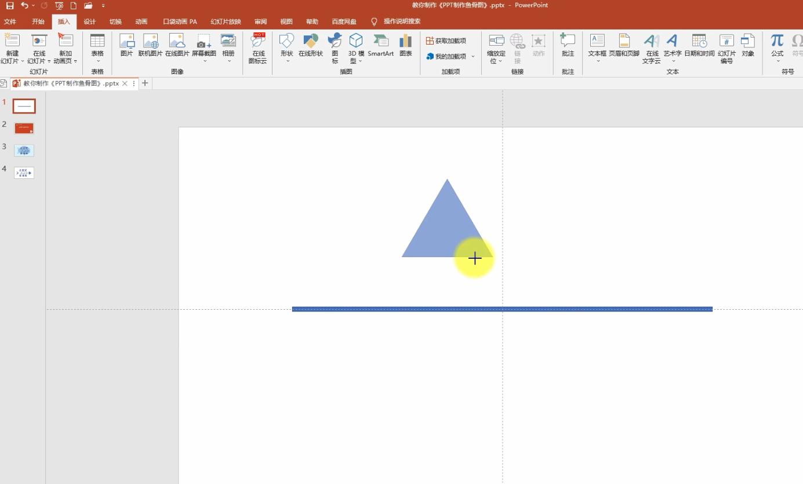Select slide 3 thumbnail
Image resolution: width=803 pixels, height=484 pixels.
tap(24, 151)
